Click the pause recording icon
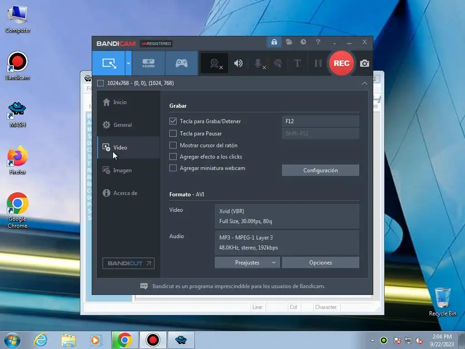This screenshot has width=465, height=349. point(318,63)
